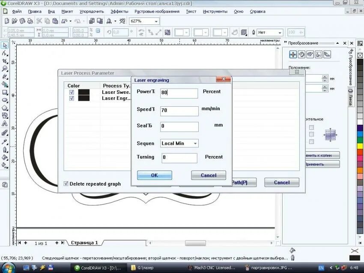Image resolution: width=364 pixels, height=273 pixels.
Task: Click the Rotate icon in Transformation docker
Action: click(x=301, y=54)
